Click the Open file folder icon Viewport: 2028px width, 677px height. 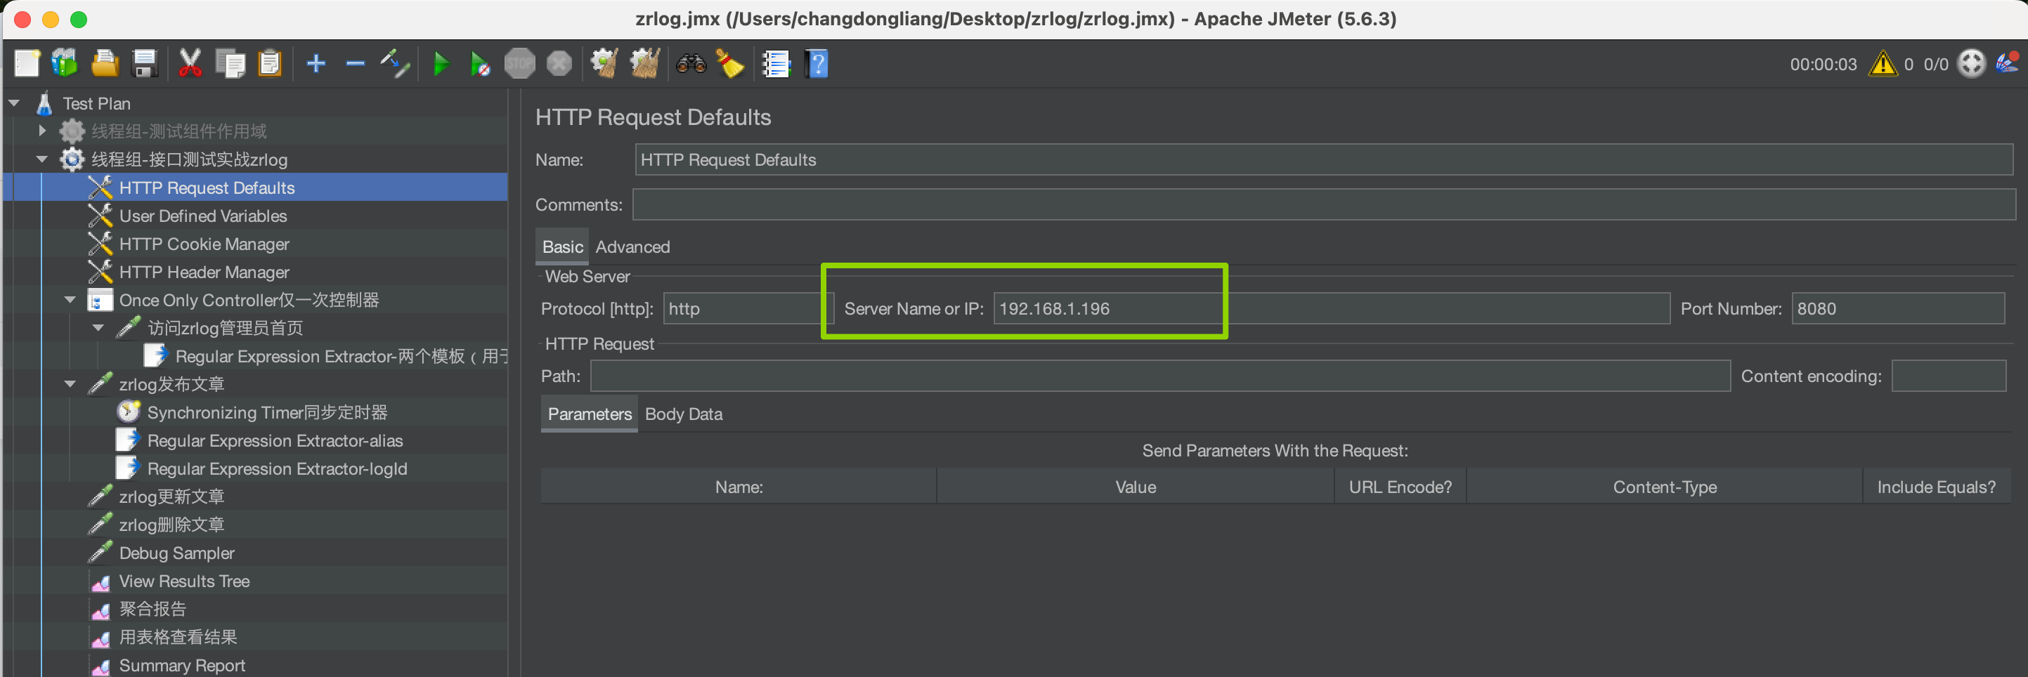click(x=105, y=64)
